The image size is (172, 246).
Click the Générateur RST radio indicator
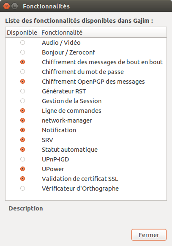click(x=22, y=91)
